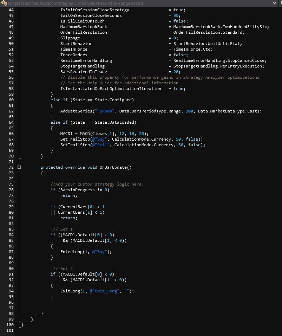Click the NinjaTrader strategy icon in title bar
Viewport: 282px width, 336px height.
point(4,3)
